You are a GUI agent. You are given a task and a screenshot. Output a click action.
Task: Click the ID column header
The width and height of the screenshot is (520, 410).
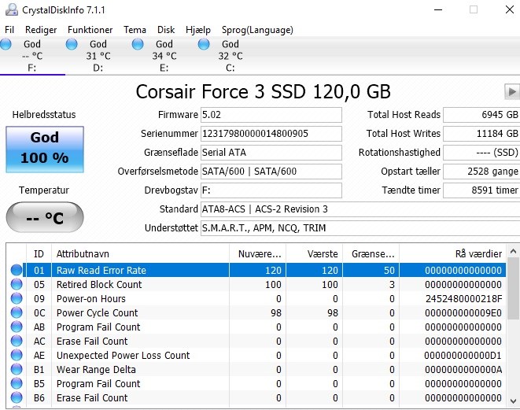tap(39, 253)
